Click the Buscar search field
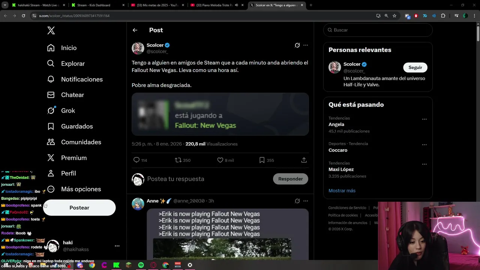 coord(378,30)
